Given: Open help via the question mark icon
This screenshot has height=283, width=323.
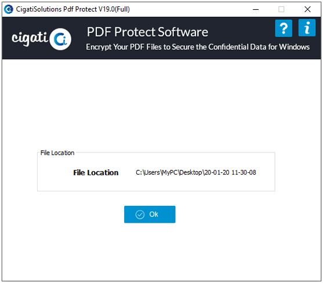Looking at the screenshot, I should pyautogui.click(x=284, y=28).
